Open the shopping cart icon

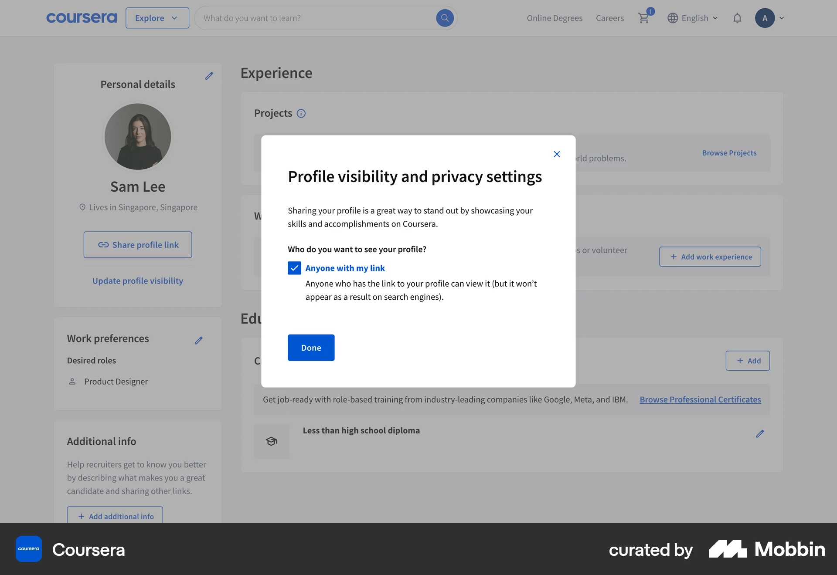pyautogui.click(x=644, y=18)
